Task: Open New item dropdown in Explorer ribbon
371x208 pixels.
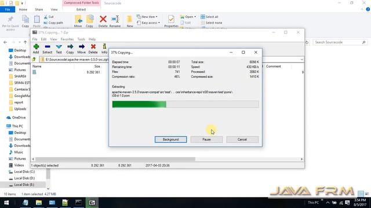Action: click(147, 17)
